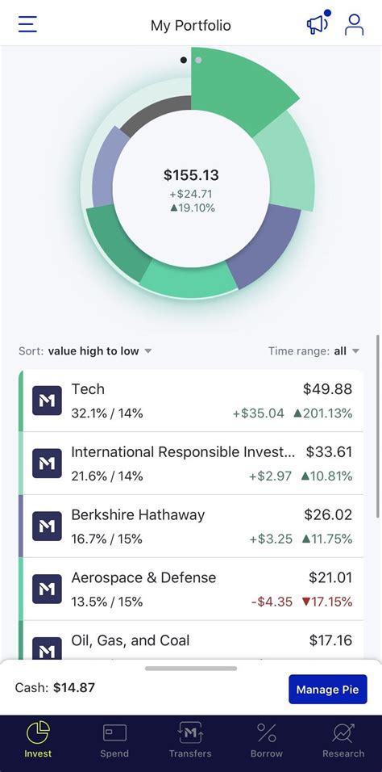Open announcements megaphone icon
The width and height of the screenshot is (382, 772).
pyautogui.click(x=318, y=23)
